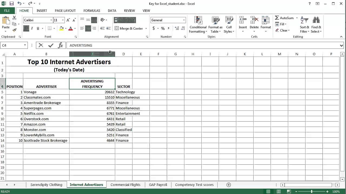Toggle Bottom Align
Screen dimensions: 346x194
(94, 20)
